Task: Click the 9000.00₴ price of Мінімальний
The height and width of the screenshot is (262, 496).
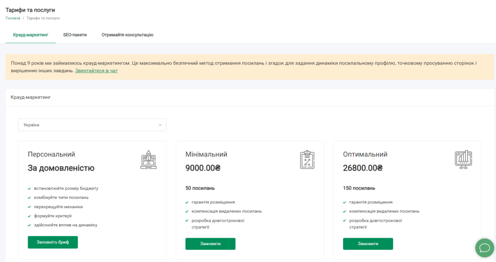Action: coord(203,168)
